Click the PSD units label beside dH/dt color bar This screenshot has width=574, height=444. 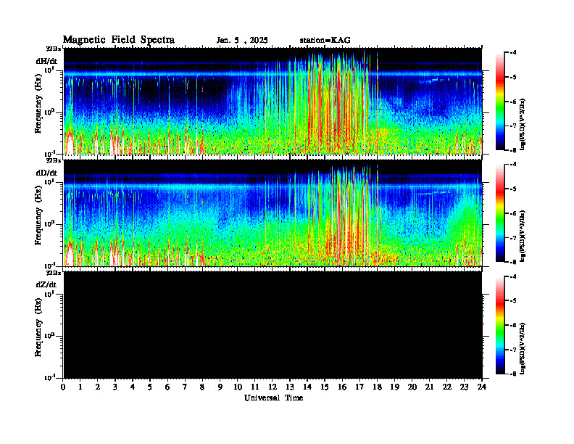coord(523,124)
